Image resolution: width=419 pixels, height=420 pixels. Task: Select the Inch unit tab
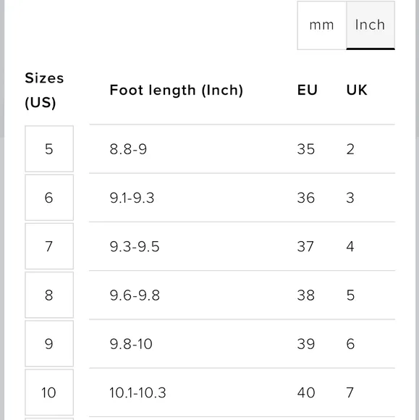click(371, 25)
